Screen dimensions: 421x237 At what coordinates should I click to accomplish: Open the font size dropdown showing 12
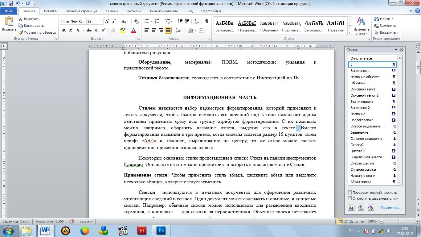pyautogui.click(x=101, y=21)
